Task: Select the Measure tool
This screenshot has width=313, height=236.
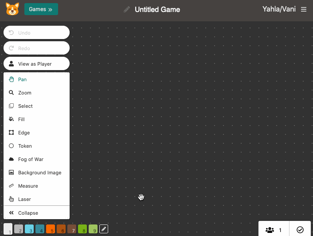Action: [x=36, y=186]
